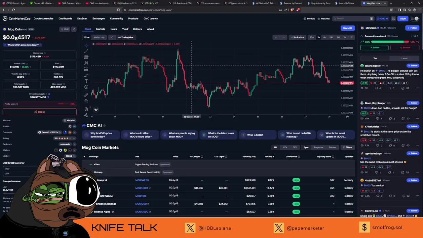Select the Fibonacci retracement chart tool
The width and height of the screenshot is (423, 238).
(86, 57)
